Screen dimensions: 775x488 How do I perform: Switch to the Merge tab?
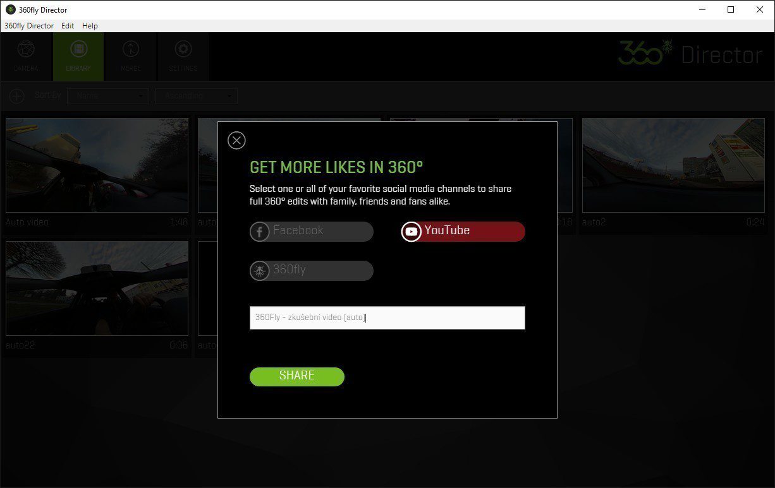click(x=131, y=57)
